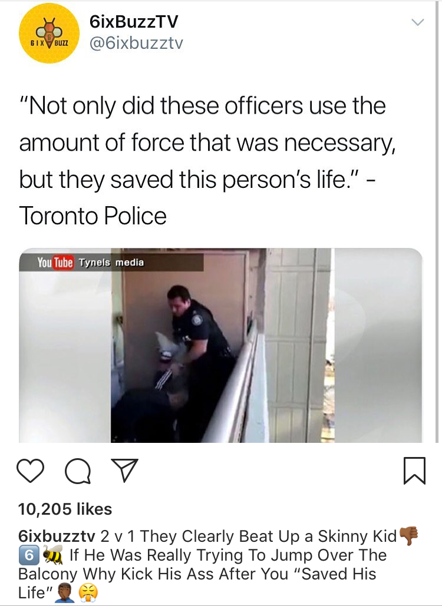The image size is (442, 606).
Task: Open comments via speech bubble icon
Action: (x=78, y=471)
